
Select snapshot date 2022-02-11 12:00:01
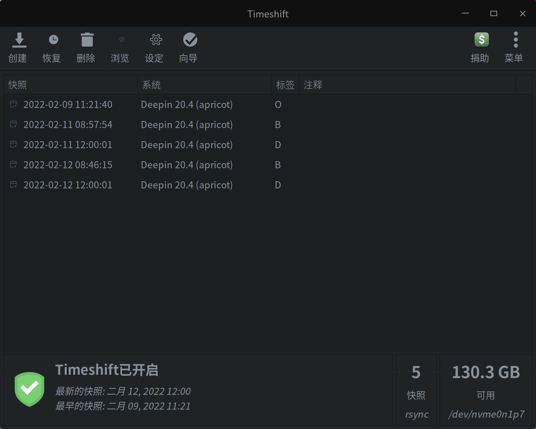click(x=68, y=145)
